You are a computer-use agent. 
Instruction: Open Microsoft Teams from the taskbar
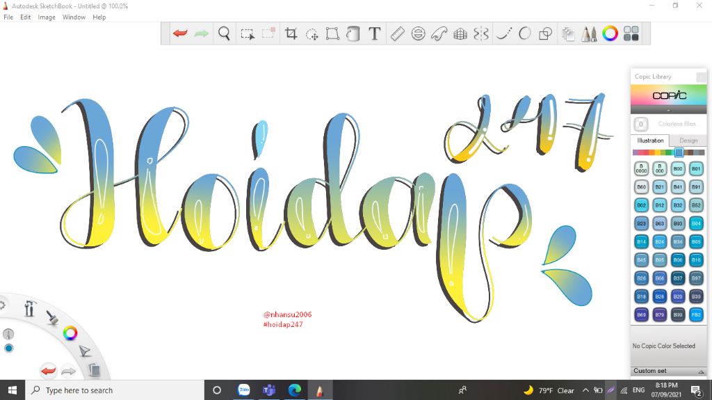point(269,390)
